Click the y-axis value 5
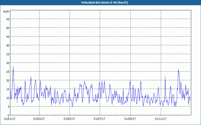 click(x=9, y=107)
